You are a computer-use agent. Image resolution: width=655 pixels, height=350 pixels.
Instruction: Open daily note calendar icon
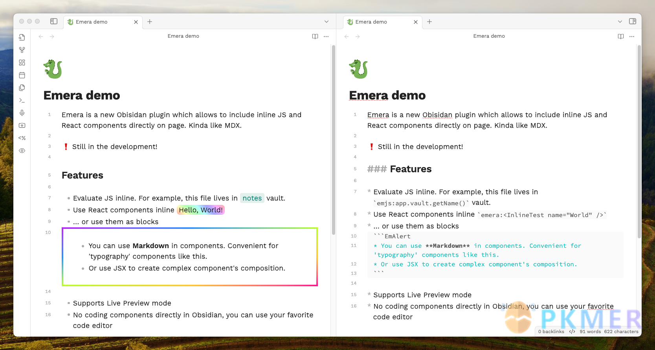22,75
